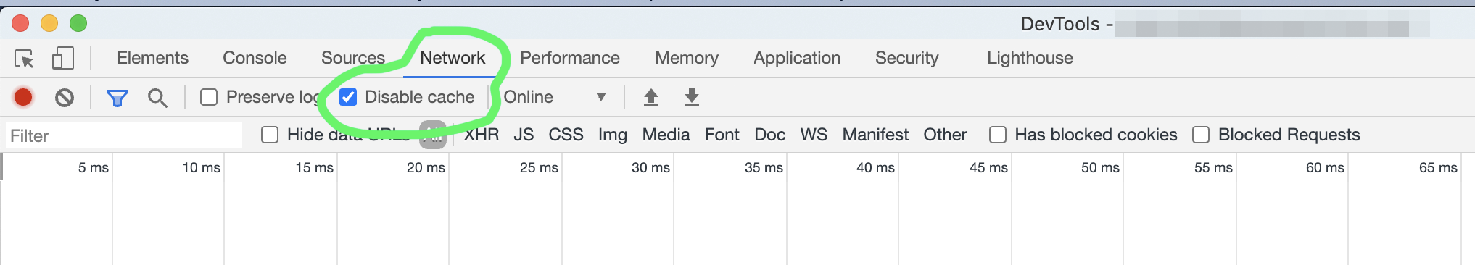Open the Lighthouse tab

pyautogui.click(x=1030, y=58)
